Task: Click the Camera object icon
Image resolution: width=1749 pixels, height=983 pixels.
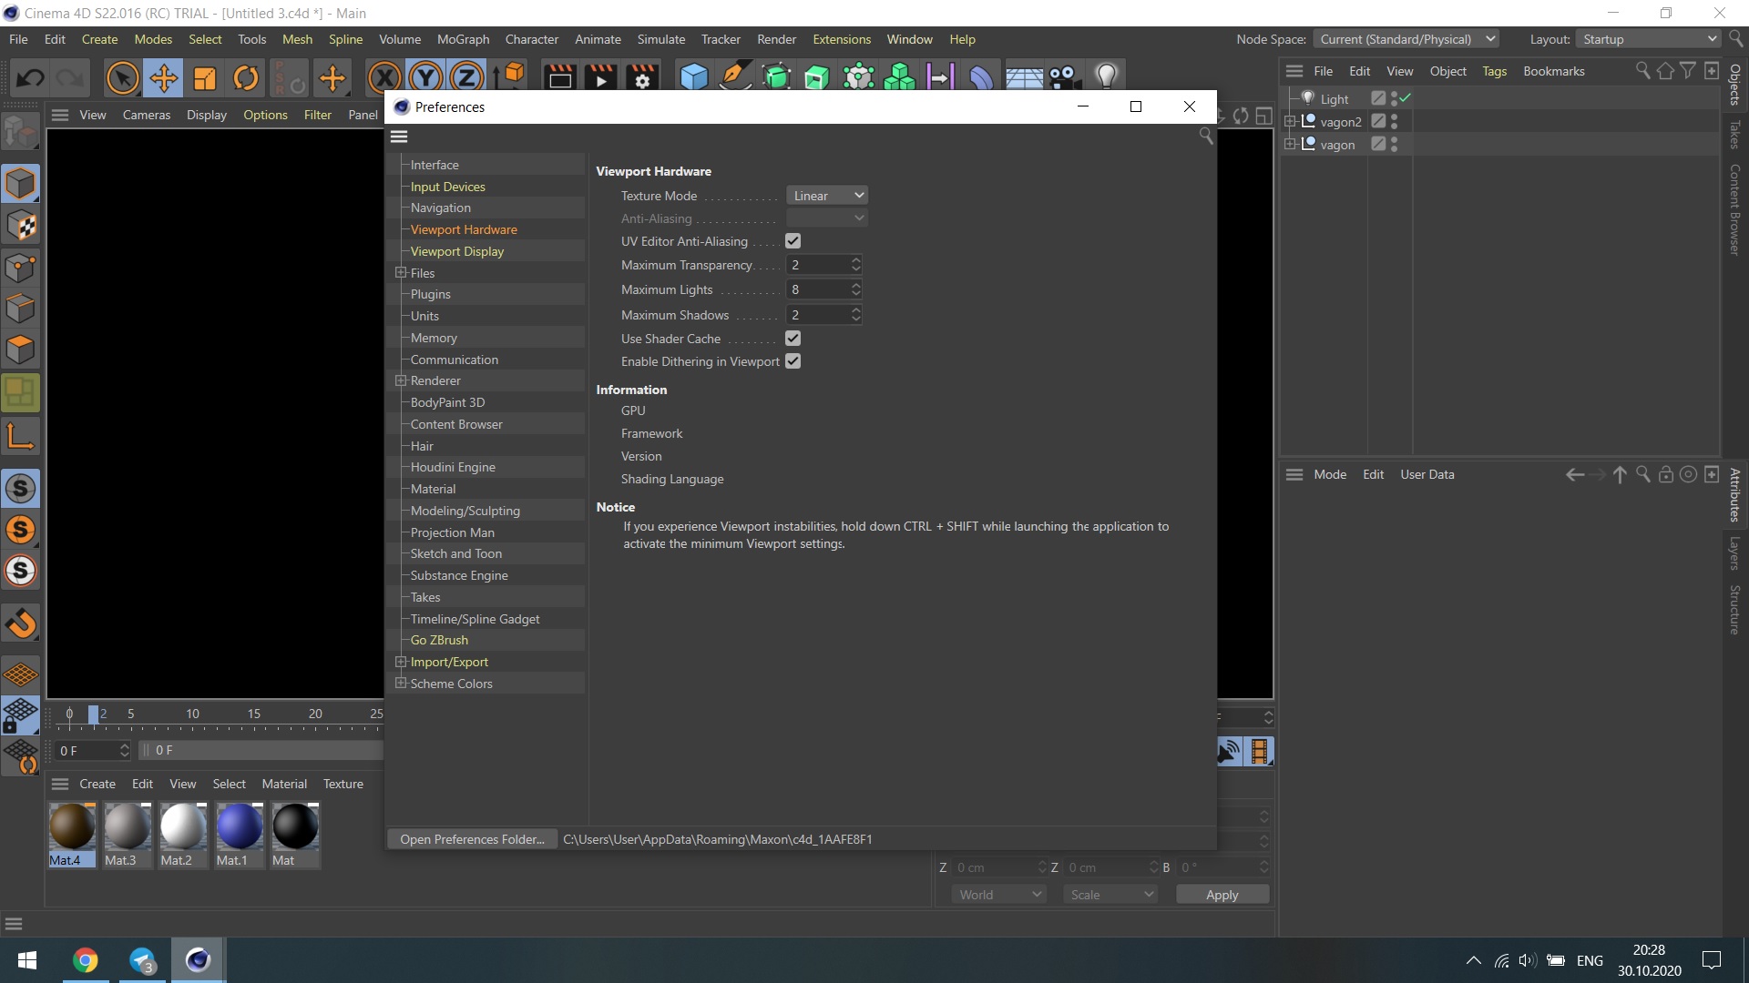Action: [x=1065, y=77]
